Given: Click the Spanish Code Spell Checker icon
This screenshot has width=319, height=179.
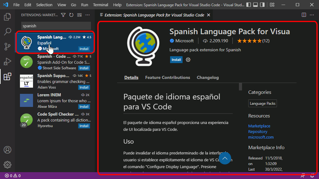Looking at the screenshot, I should [x=26, y=62].
